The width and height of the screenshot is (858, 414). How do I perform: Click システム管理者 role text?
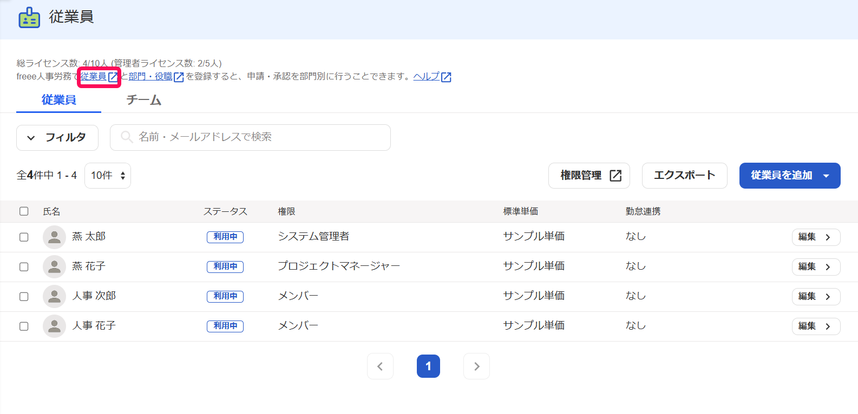(x=313, y=237)
